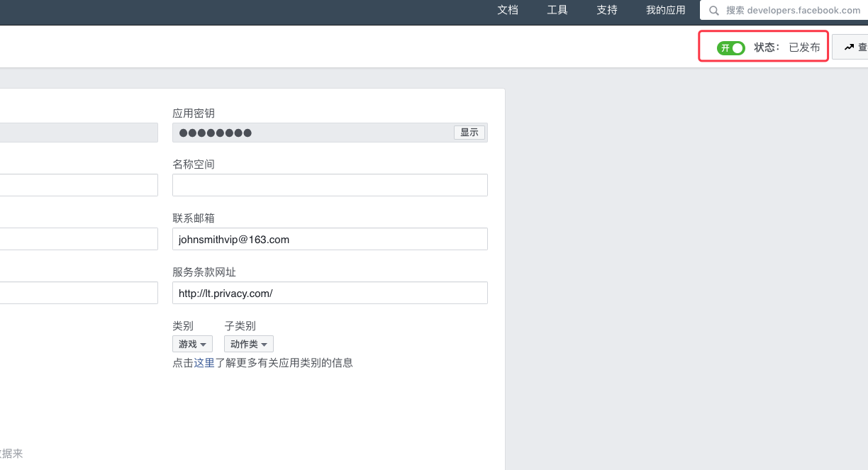The image size is (868, 470).
Task: Click the trending-arrow analytics icon top right
Action: point(850,45)
